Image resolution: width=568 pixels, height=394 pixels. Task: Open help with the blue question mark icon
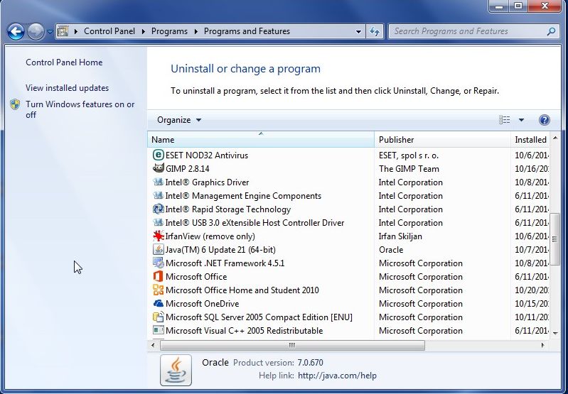tap(544, 120)
